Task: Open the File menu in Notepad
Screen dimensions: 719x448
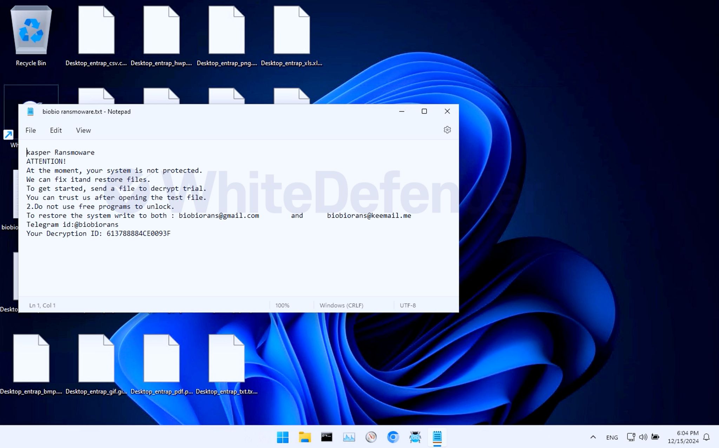Action: [x=31, y=130]
